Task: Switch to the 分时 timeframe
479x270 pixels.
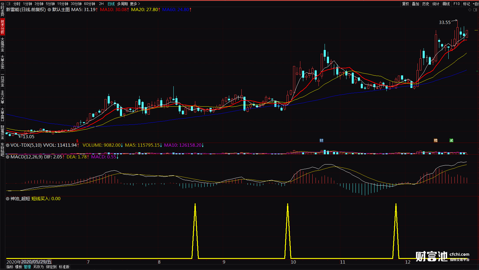Action: (x=17, y=4)
